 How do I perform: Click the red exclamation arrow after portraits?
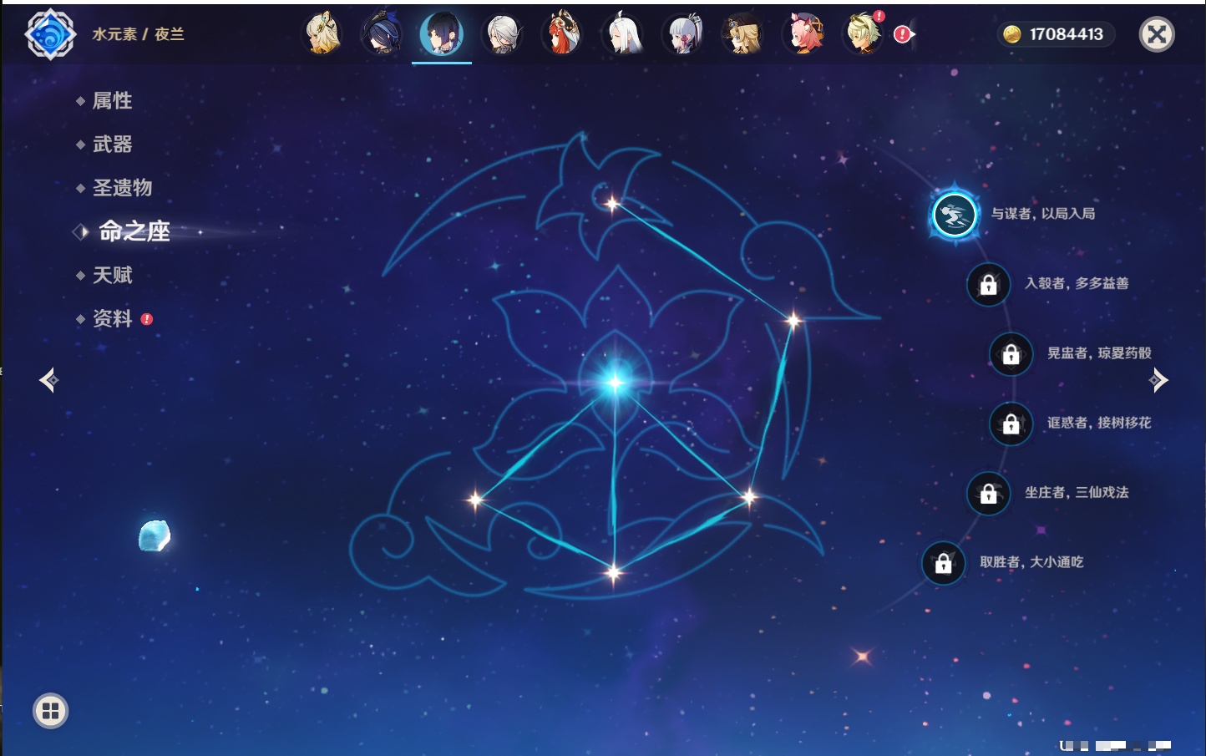tap(904, 34)
